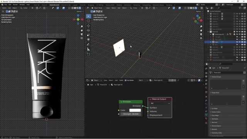Viewport: 247px width, 139px height.
Task: Expand UV Maps panel
Action: pyautogui.click(x=214, y=108)
